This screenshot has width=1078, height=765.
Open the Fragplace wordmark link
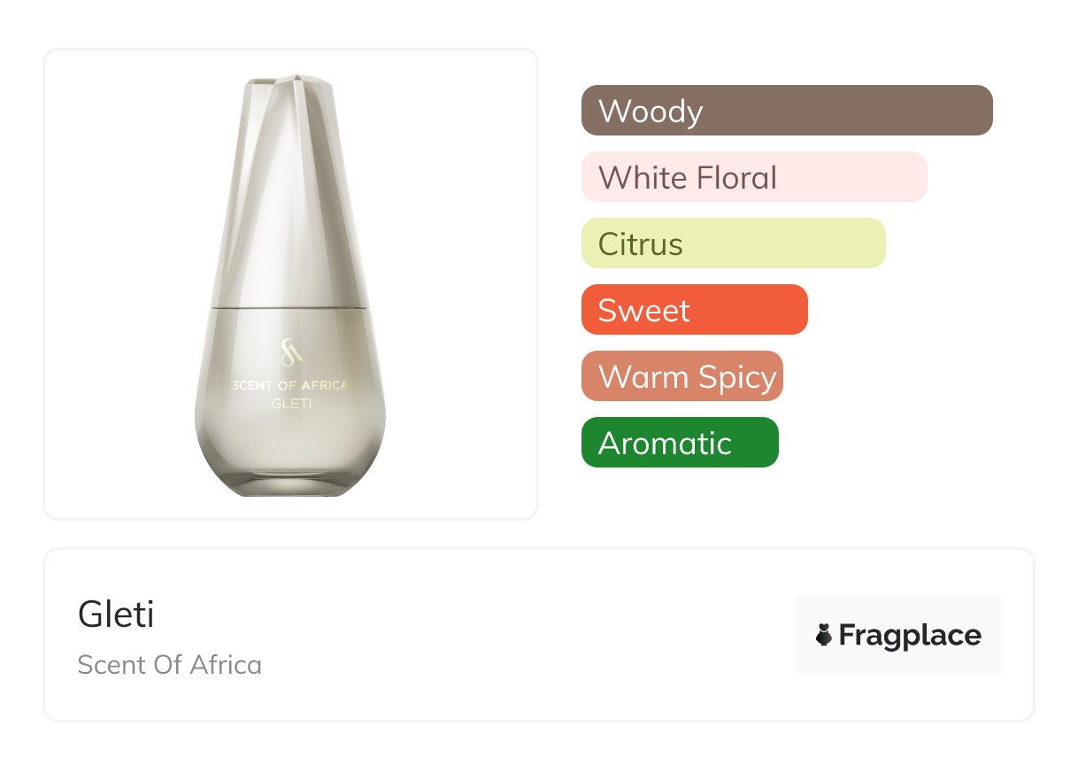pos(910,636)
